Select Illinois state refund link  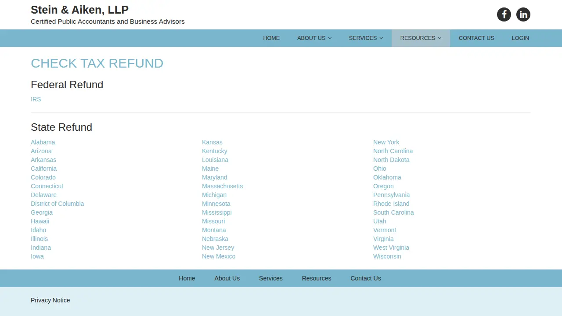pos(40,239)
